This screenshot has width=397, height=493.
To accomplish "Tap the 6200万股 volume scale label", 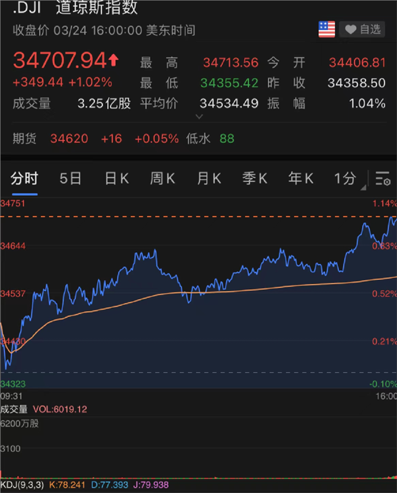I will [x=19, y=424].
